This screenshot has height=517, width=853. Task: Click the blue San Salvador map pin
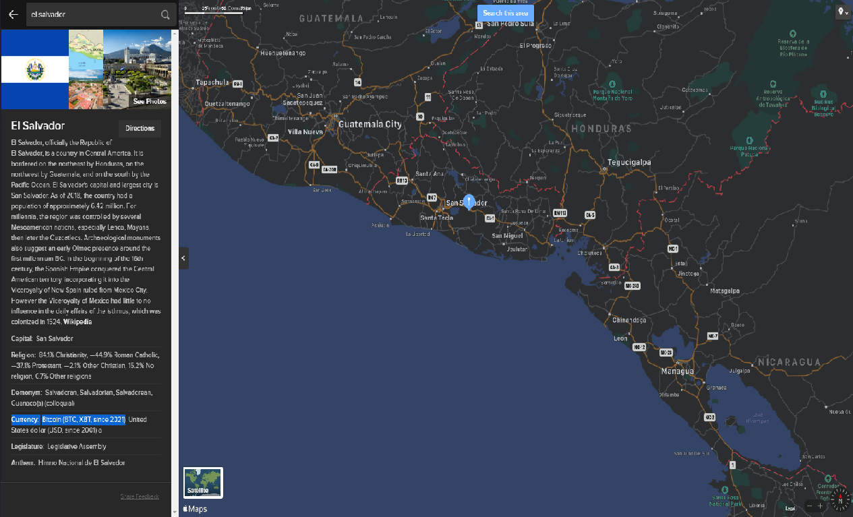469,201
